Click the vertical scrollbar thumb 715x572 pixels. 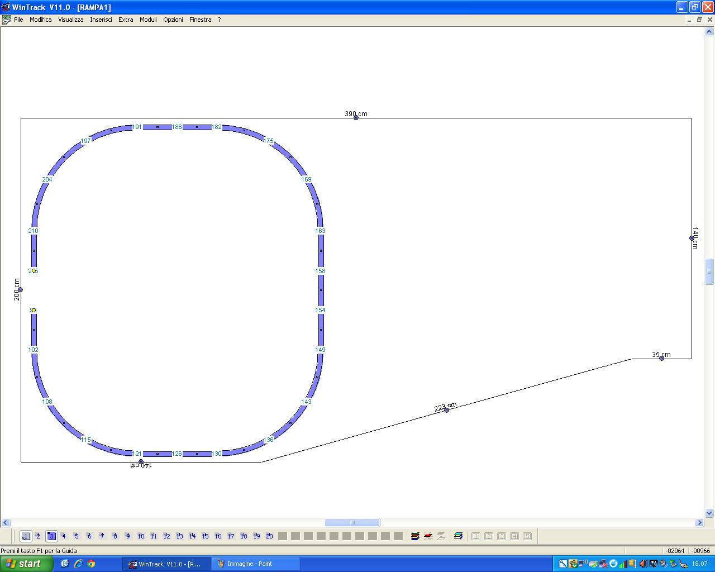click(x=709, y=271)
